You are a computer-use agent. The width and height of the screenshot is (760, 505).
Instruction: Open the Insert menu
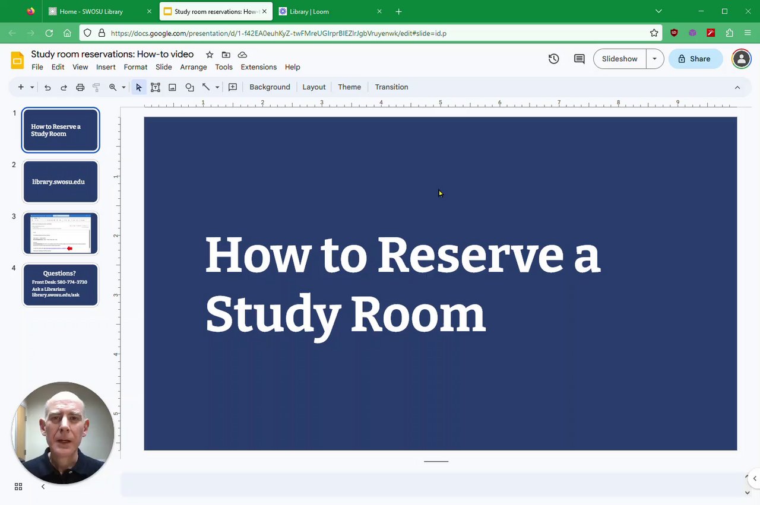[106, 67]
